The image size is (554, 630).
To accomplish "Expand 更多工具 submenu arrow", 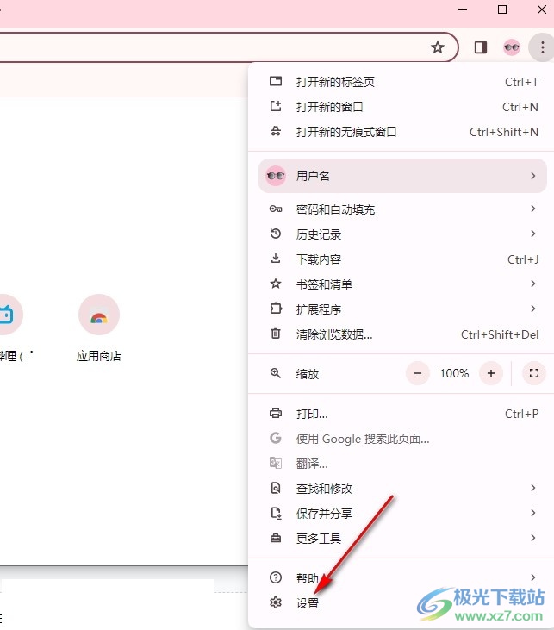I will [533, 538].
